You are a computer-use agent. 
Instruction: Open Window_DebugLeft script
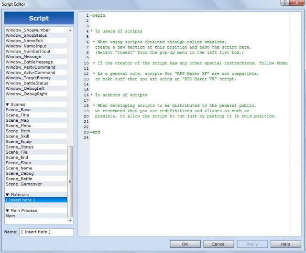pos(36,88)
